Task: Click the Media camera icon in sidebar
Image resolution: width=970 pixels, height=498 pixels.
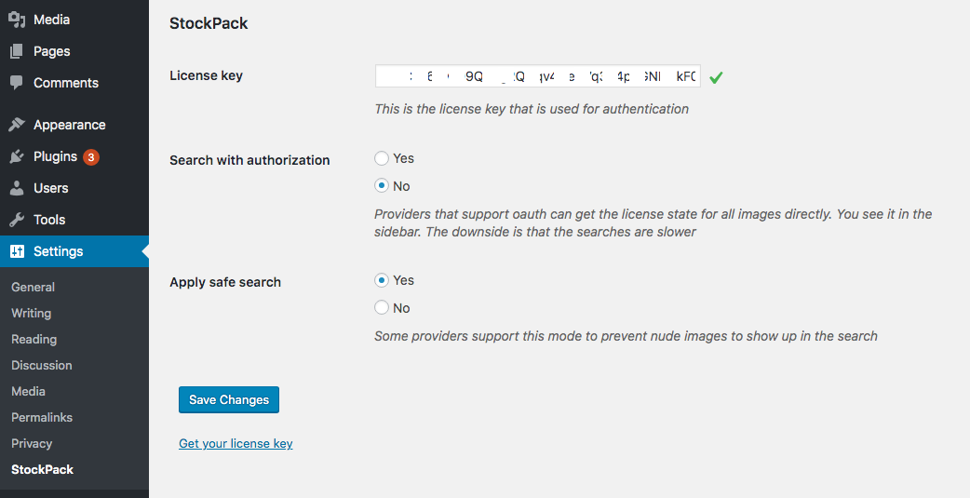Action: pyautogui.click(x=17, y=20)
